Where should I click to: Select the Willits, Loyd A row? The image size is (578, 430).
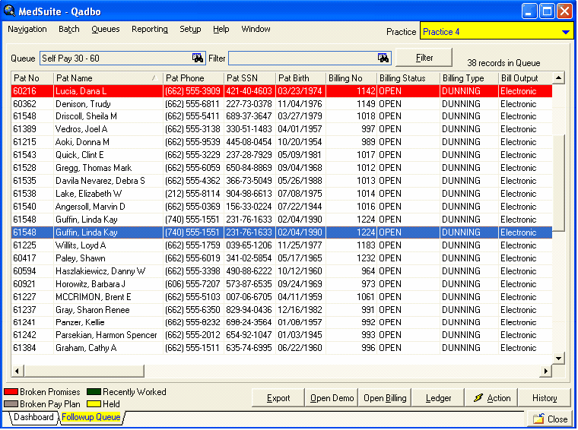(x=281, y=245)
